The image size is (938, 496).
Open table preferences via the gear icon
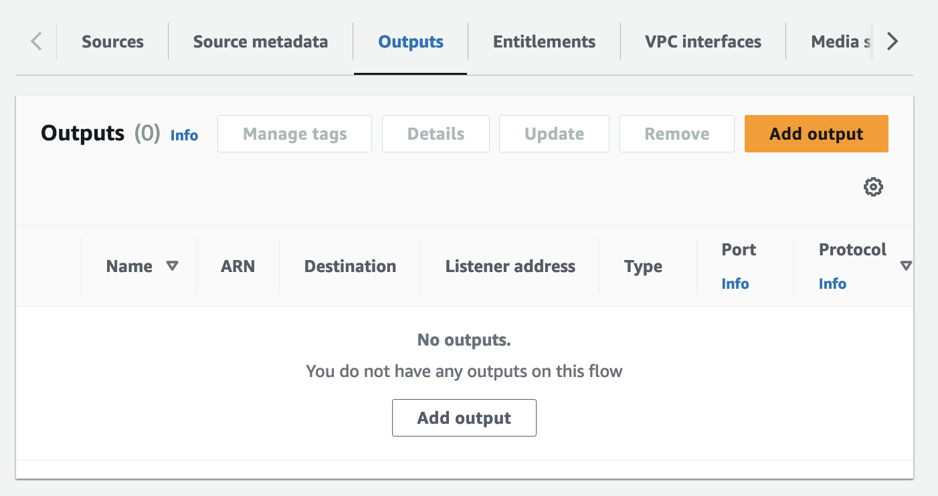coord(873,187)
